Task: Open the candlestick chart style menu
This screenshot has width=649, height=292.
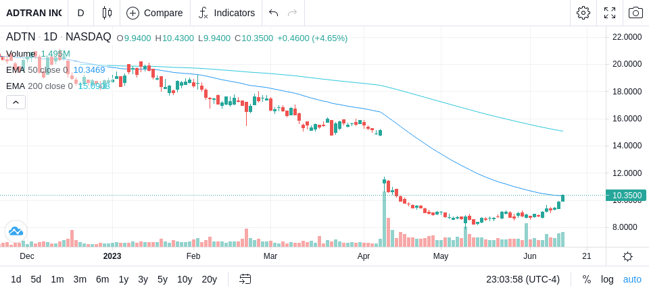Action: pos(107,13)
